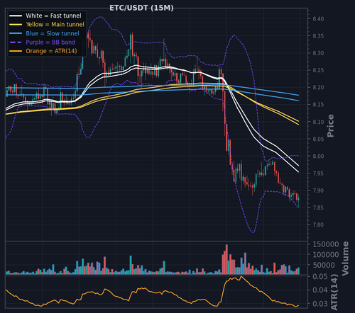This screenshot has height=313, width=355.
Task: Click the tallest volume bar in volume panel
Action: (x=226, y=259)
